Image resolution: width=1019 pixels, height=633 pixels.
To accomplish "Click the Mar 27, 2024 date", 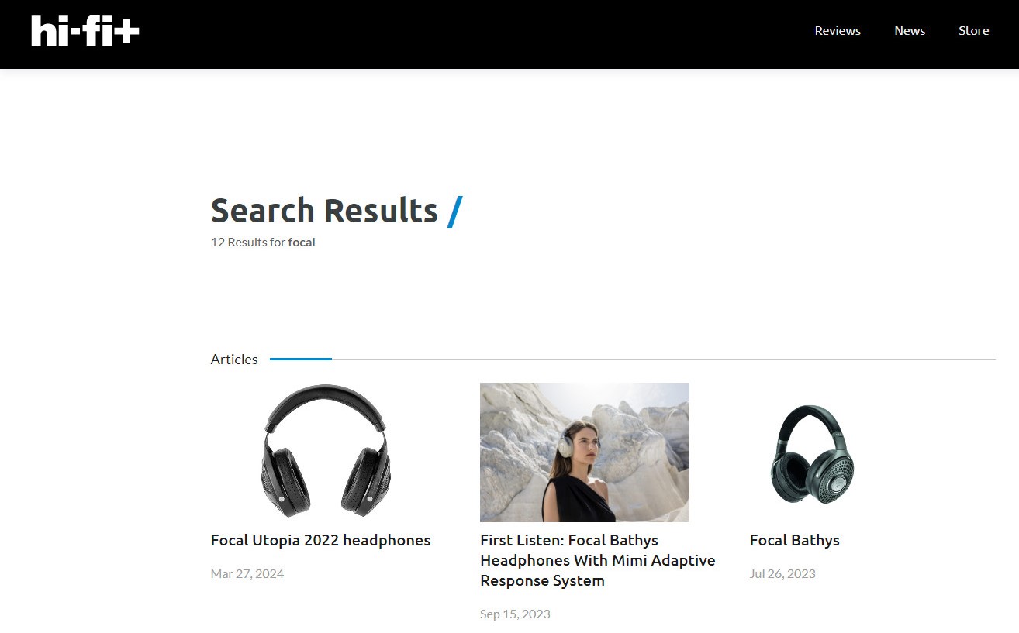I will pyautogui.click(x=247, y=574).
